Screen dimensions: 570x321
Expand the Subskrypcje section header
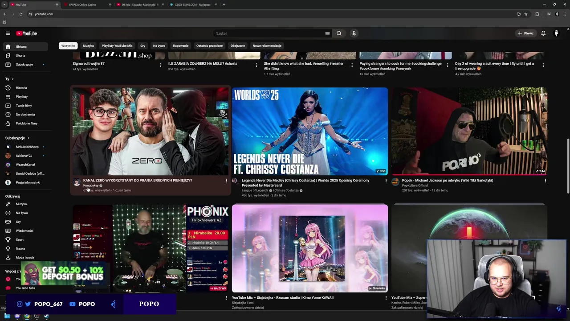coord(17,138)
